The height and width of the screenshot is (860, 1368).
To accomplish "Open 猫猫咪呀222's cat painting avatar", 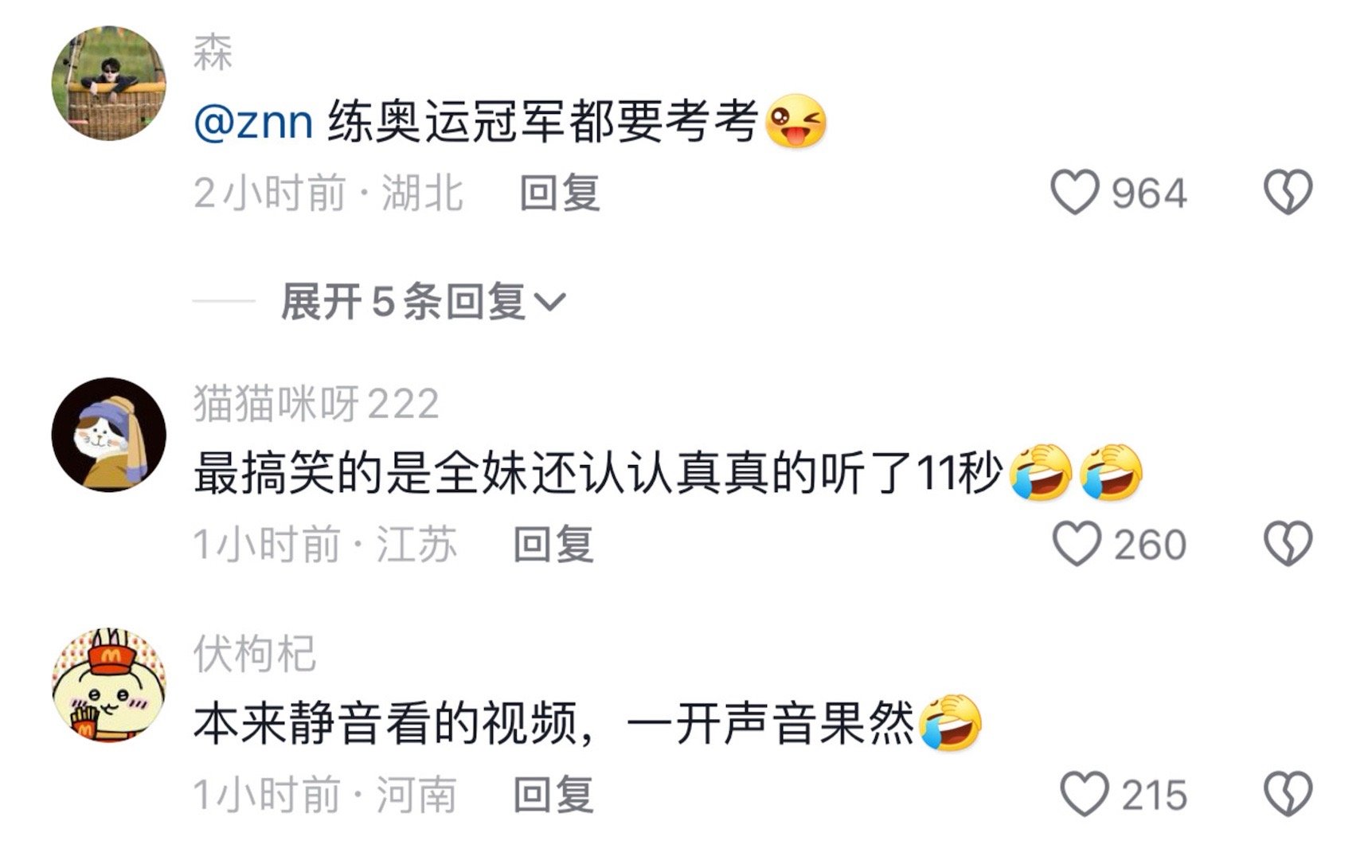I will click(109, 435).
